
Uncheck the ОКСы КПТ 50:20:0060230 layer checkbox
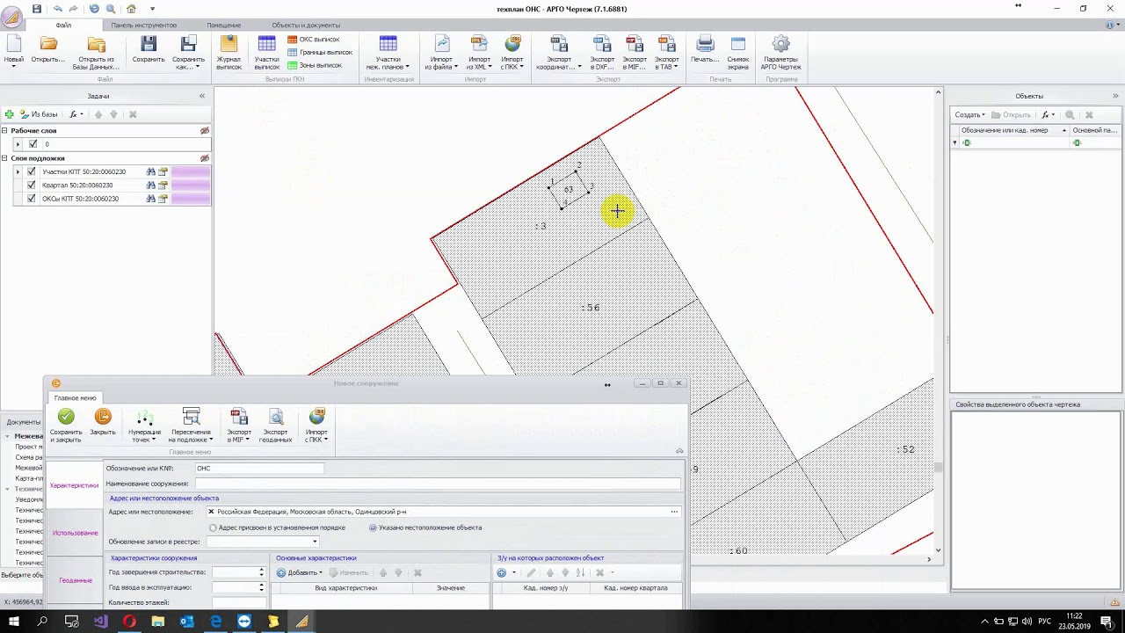(x=32, y=199)
